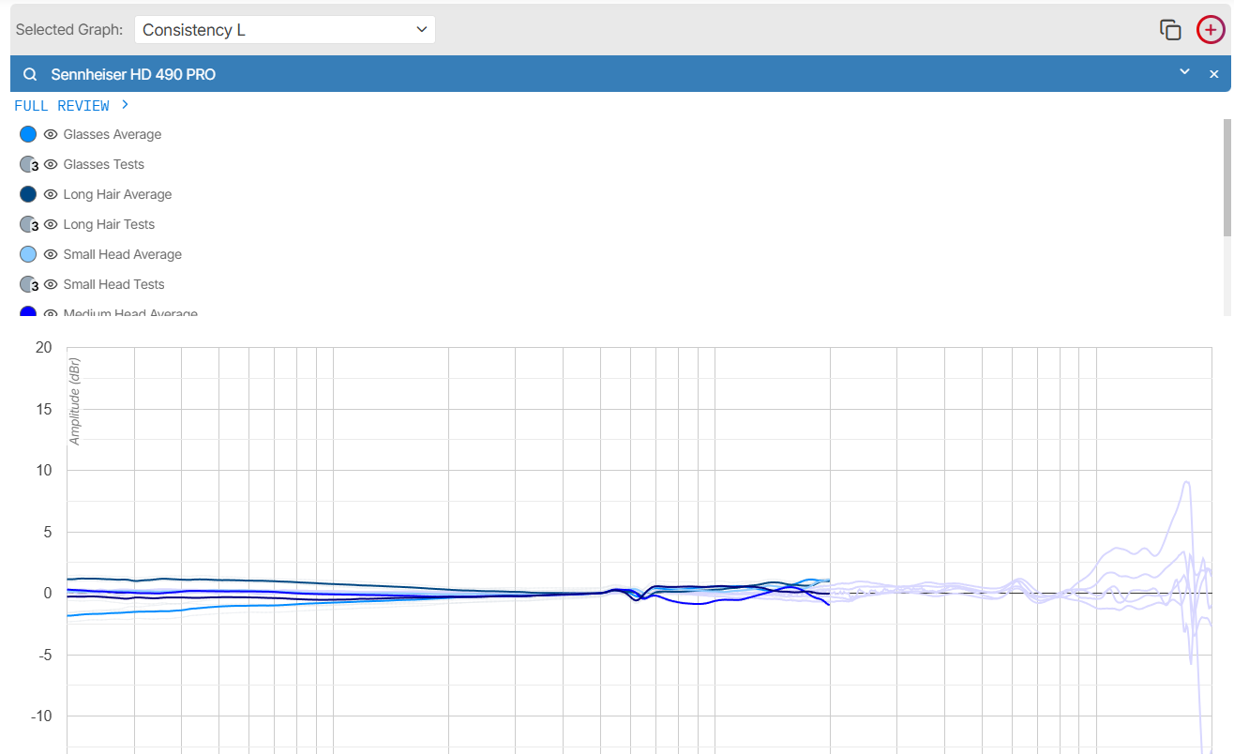Toggle visibility eye for Glasses Tests
The height and width of the screenshot is (754, 1234).
[x=51, y=164]
